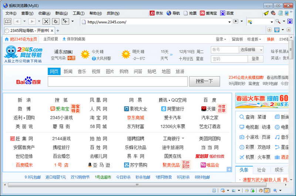
Task: Open the bookmarks book icon in toolbar
Action: 8,21
